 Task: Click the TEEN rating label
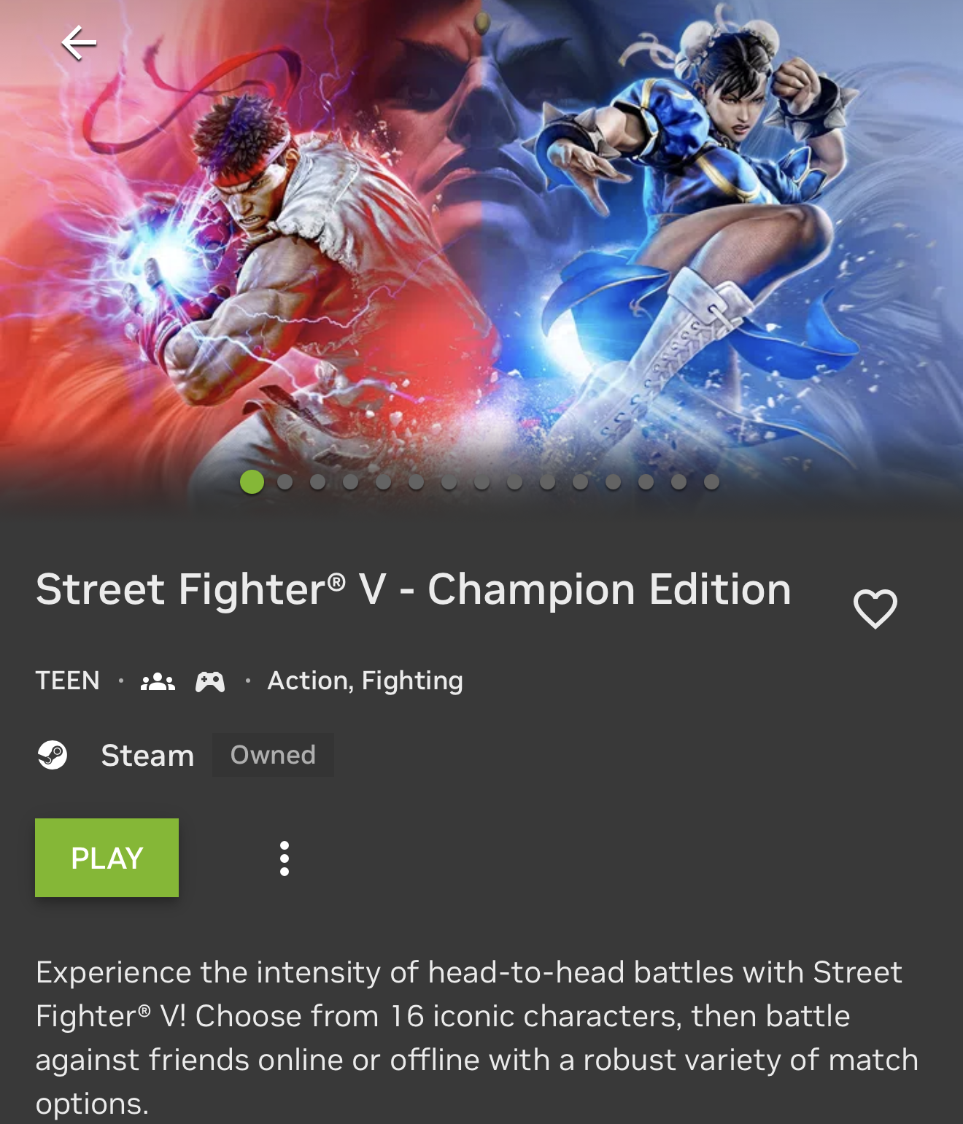(x=68, y=681)
